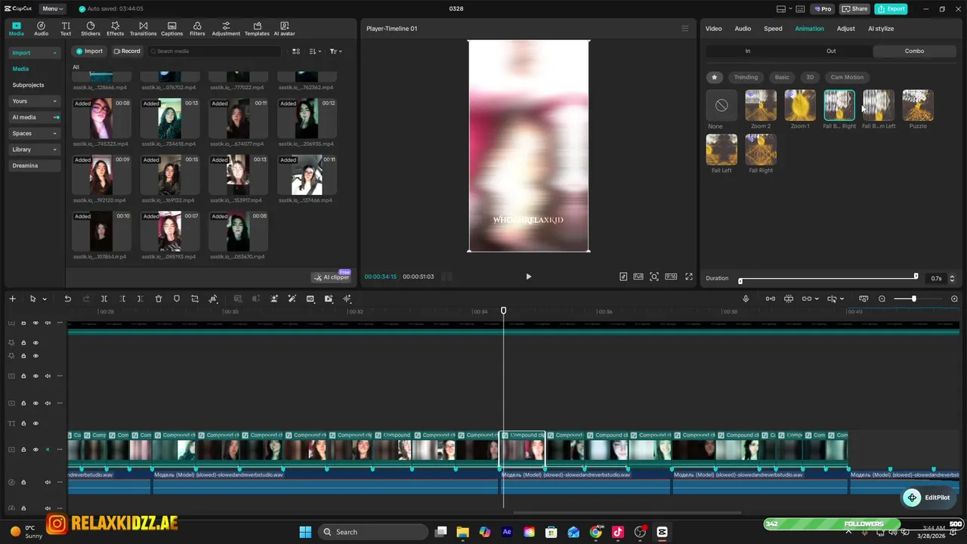Open the select tool mode dropdown arrow
Image resolution: width=967 pixels, height=544 pixels.
(45, 299)
